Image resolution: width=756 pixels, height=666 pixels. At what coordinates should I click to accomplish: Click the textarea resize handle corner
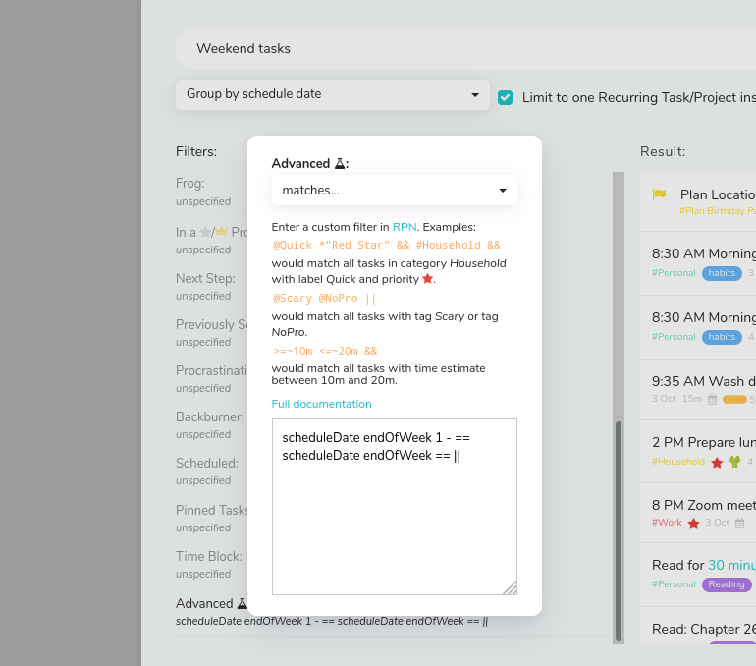coord(511,587)
